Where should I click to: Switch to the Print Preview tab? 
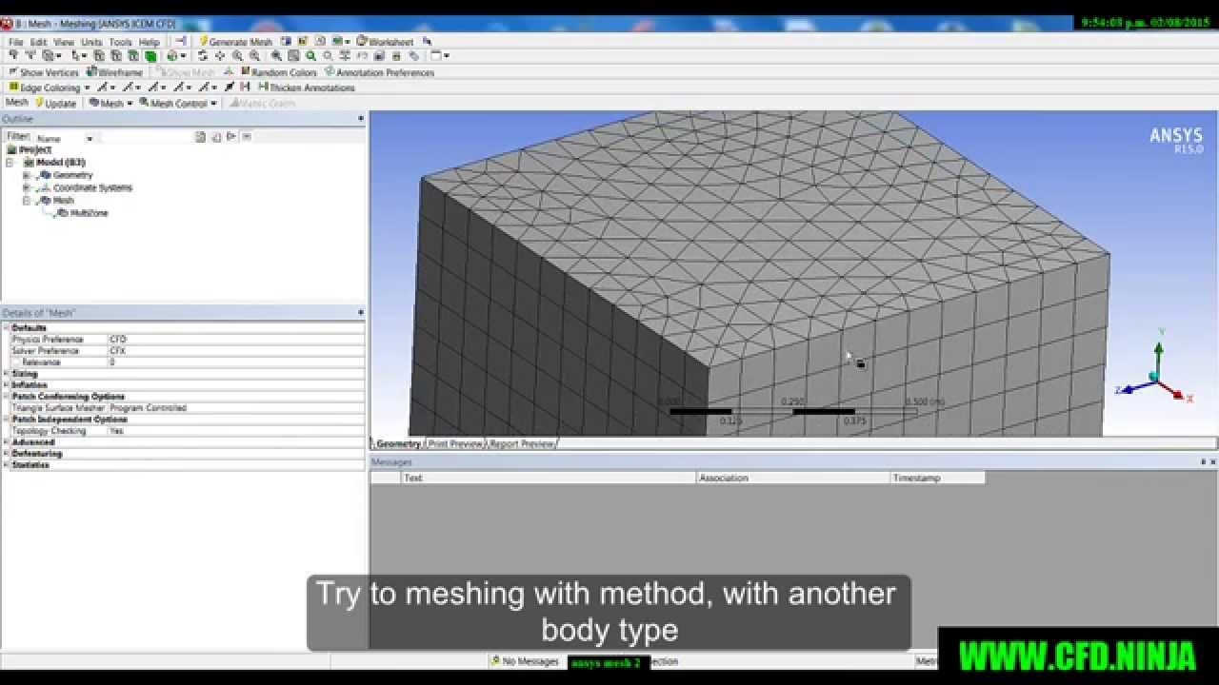(456, 443)
